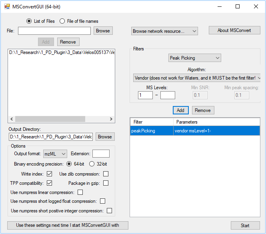The width and height of the screenshot is (266, 234).
Task: Click Use these settings next time button
Action: [x=68, y=225]
